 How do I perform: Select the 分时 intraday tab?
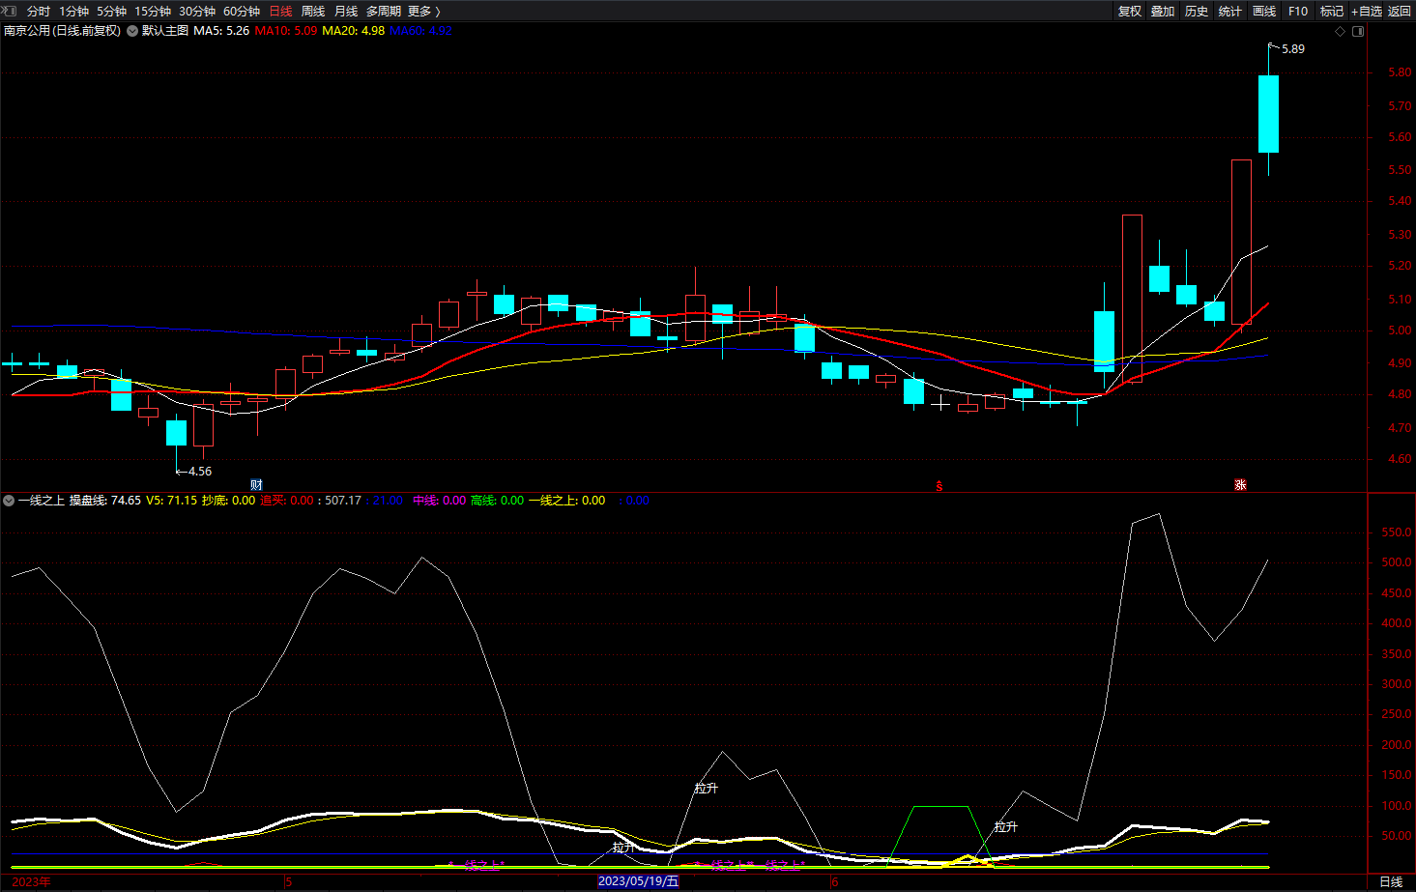pos(39,12)
